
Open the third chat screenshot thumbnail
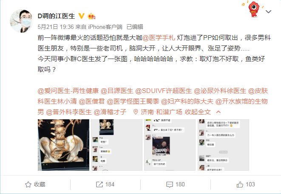(x=170, y=145)
